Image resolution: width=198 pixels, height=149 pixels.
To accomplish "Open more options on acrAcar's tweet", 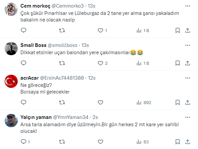I will (187, 78).
